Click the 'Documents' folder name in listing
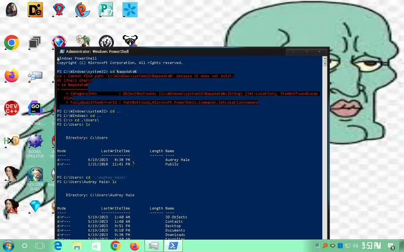The width and height of the screenshot is (404, 252). point(175,230)
